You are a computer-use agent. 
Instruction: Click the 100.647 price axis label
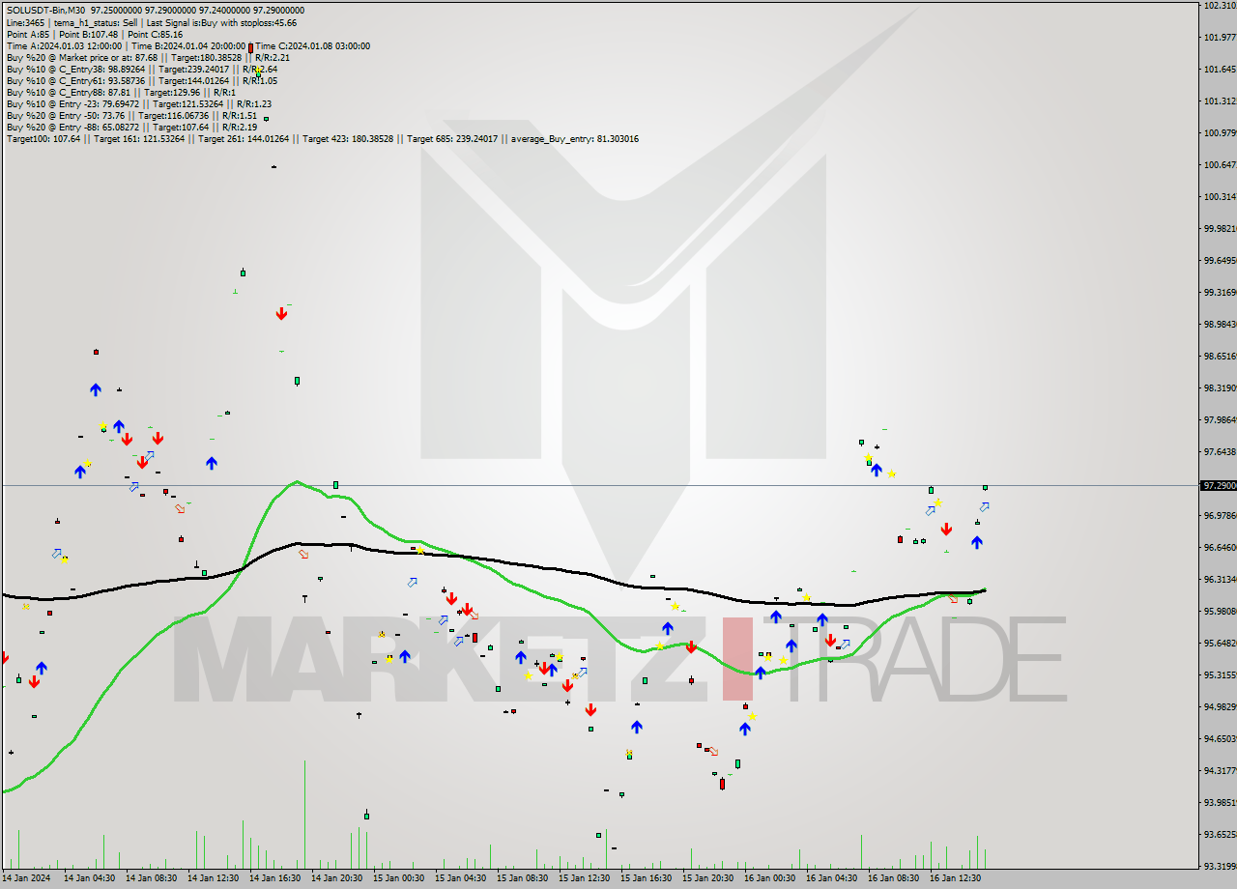[1220, 165]
